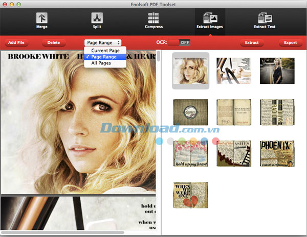
Task: Click the Add File button
Action: click(x=16, y=42)
